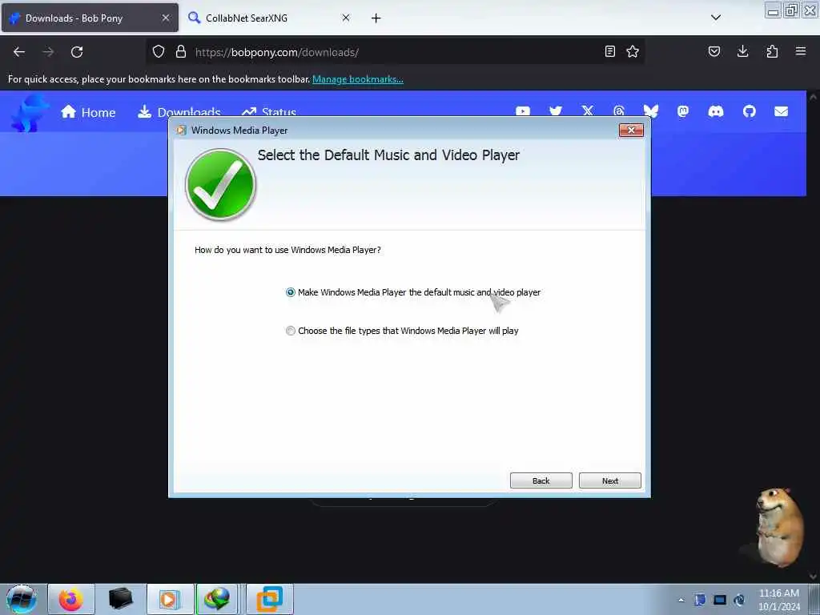
Task: Click the page vertical scrollbar down arrow
Action: point(813,577)
